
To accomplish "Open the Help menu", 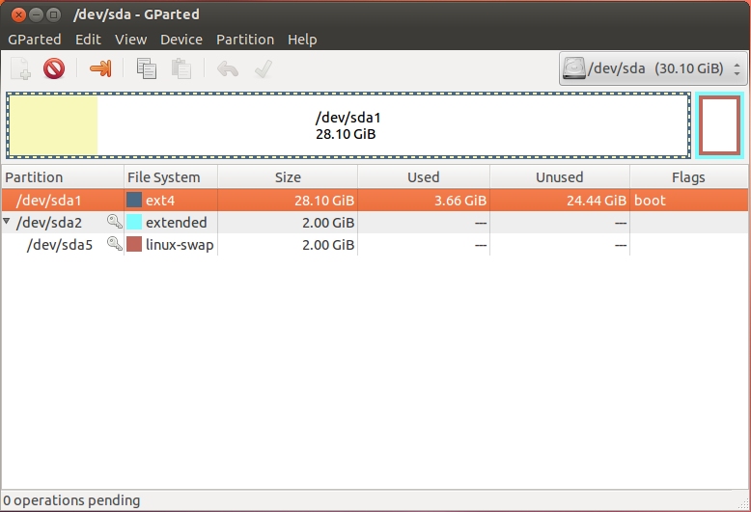I will [x=302, y=40].
